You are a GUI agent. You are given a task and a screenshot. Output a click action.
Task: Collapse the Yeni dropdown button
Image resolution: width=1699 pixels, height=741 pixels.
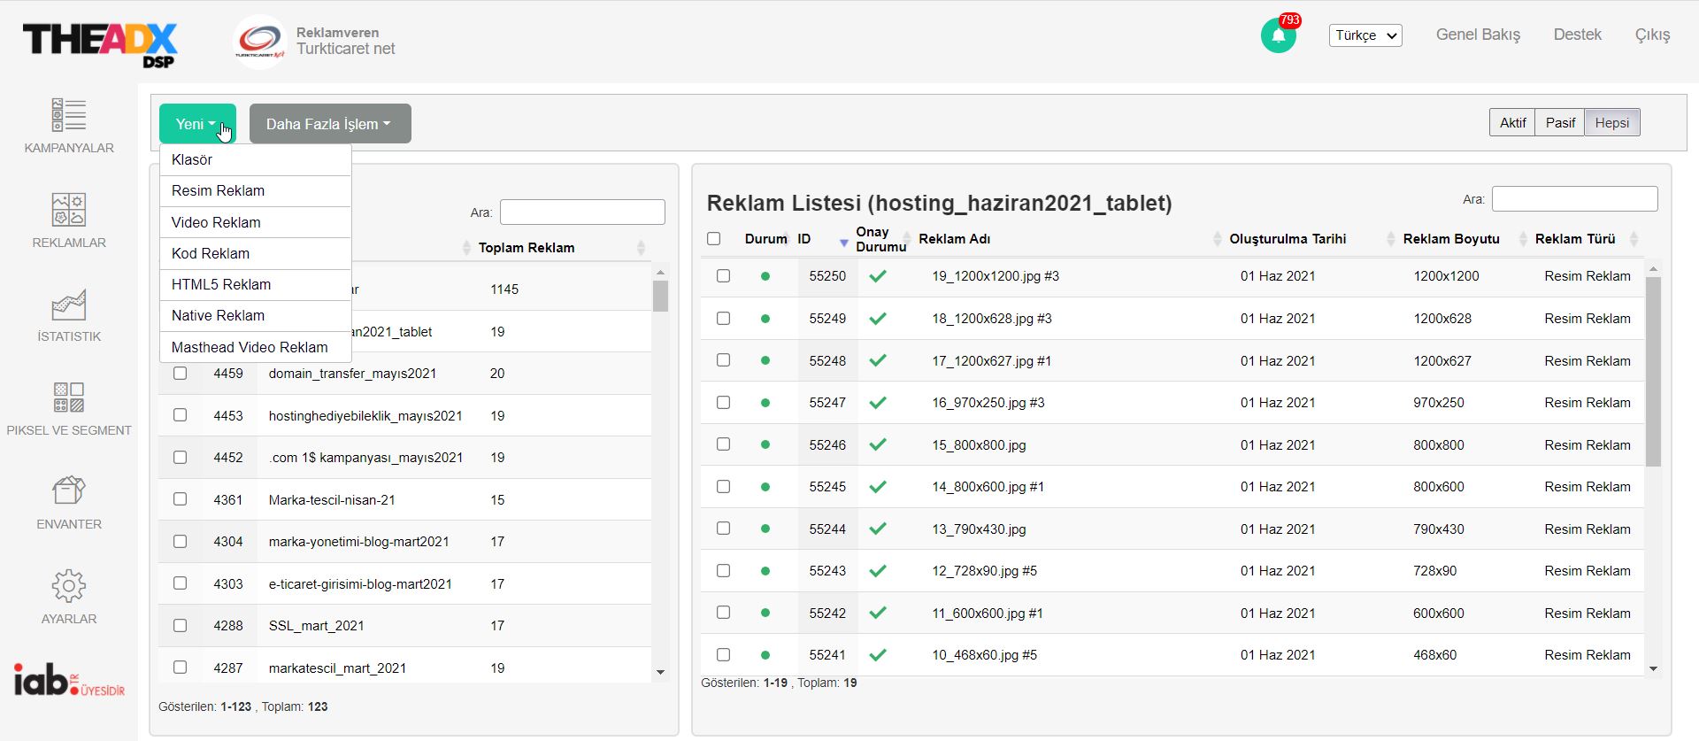pyautogui.click(x=197, y=124)
